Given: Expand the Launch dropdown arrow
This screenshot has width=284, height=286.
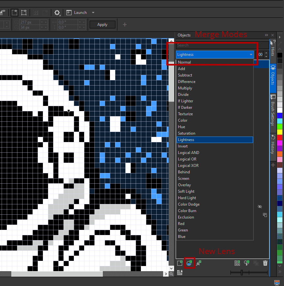Looking at the screenshot, I should pyautogui.click(x=93, y=13).
